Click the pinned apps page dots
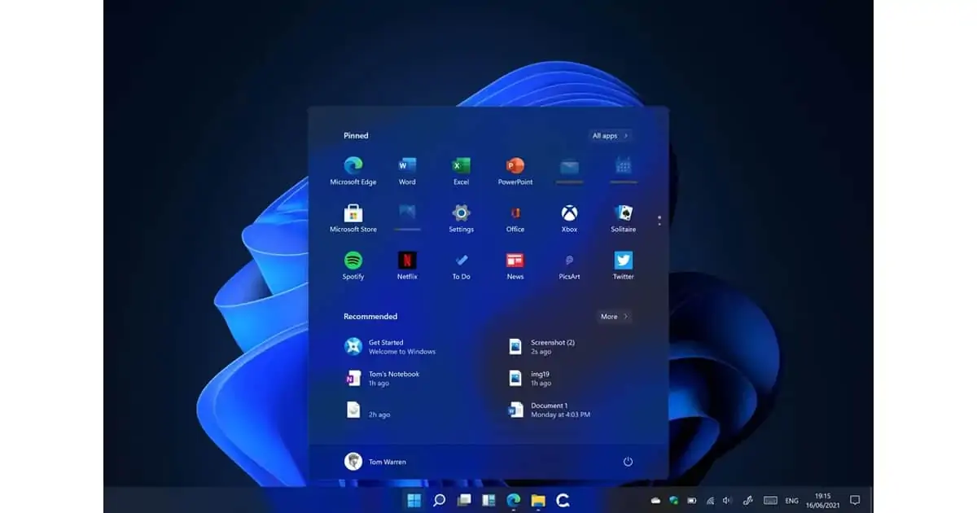The image size is (977, 513). pyautogui.click(x=659, y=220)
